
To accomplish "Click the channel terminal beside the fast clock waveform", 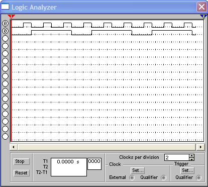I will coord(5,23).
